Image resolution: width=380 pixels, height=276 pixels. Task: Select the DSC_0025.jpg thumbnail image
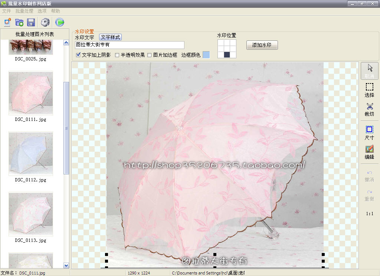tap(31, 47)
